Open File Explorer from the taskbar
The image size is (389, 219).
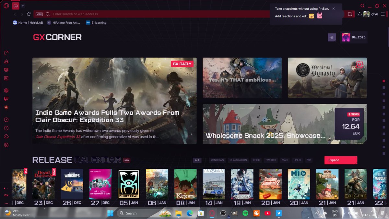(178, 213)
